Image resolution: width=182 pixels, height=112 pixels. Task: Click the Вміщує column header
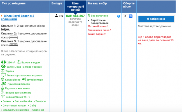pyautogui.click(x=57, y=4)
